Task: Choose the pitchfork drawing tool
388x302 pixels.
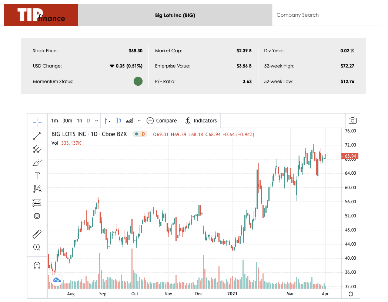Action: click(x=37, y=149)
